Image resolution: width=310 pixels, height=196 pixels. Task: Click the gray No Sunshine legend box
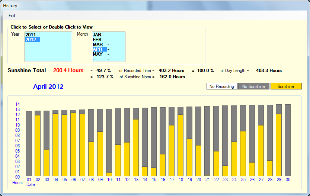tap(253, 86)
